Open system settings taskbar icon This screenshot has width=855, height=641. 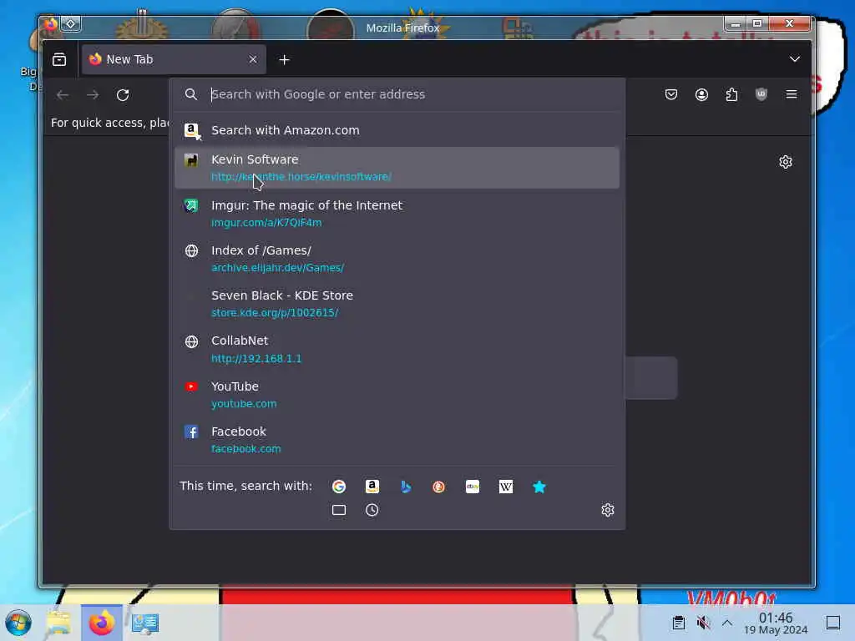[144, 623]
